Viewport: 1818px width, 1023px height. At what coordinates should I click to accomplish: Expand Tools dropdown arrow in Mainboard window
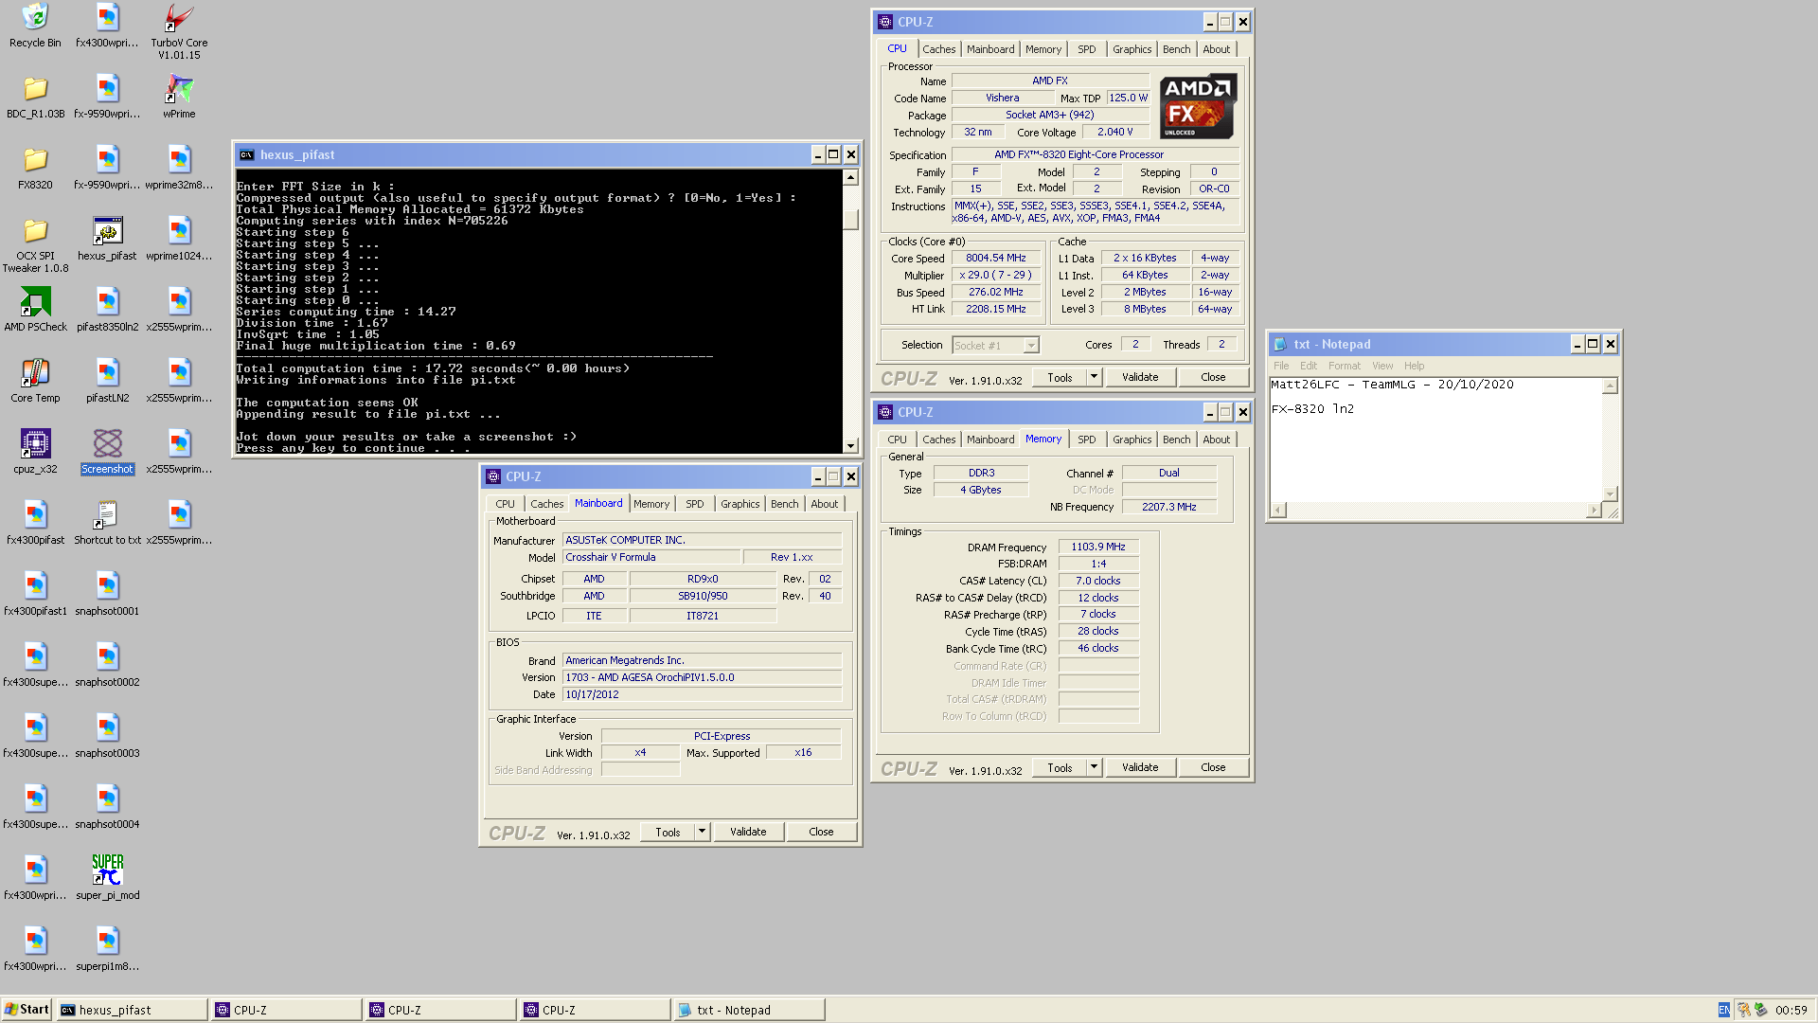(x=702, y=832)
